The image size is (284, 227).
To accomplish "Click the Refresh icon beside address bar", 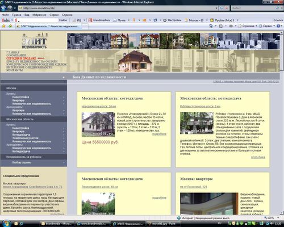I will (221, 8).
